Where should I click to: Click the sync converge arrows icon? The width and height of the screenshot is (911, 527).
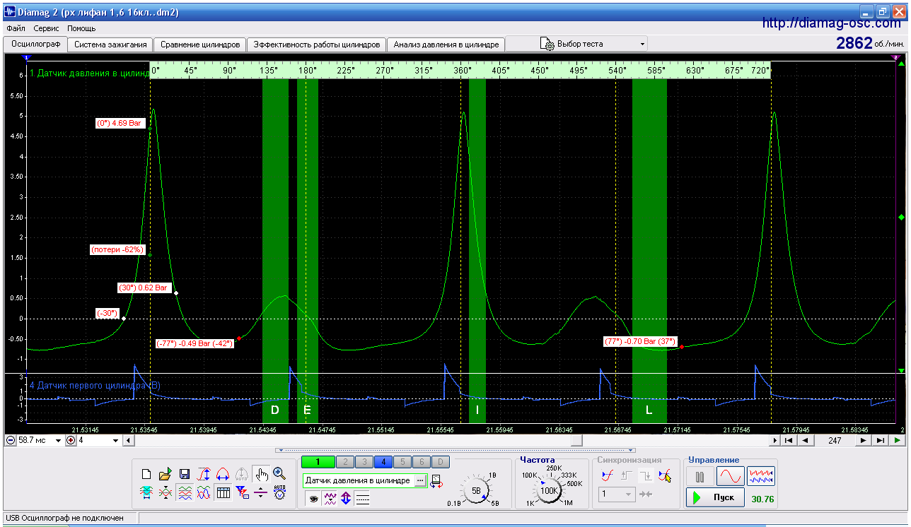645,494
